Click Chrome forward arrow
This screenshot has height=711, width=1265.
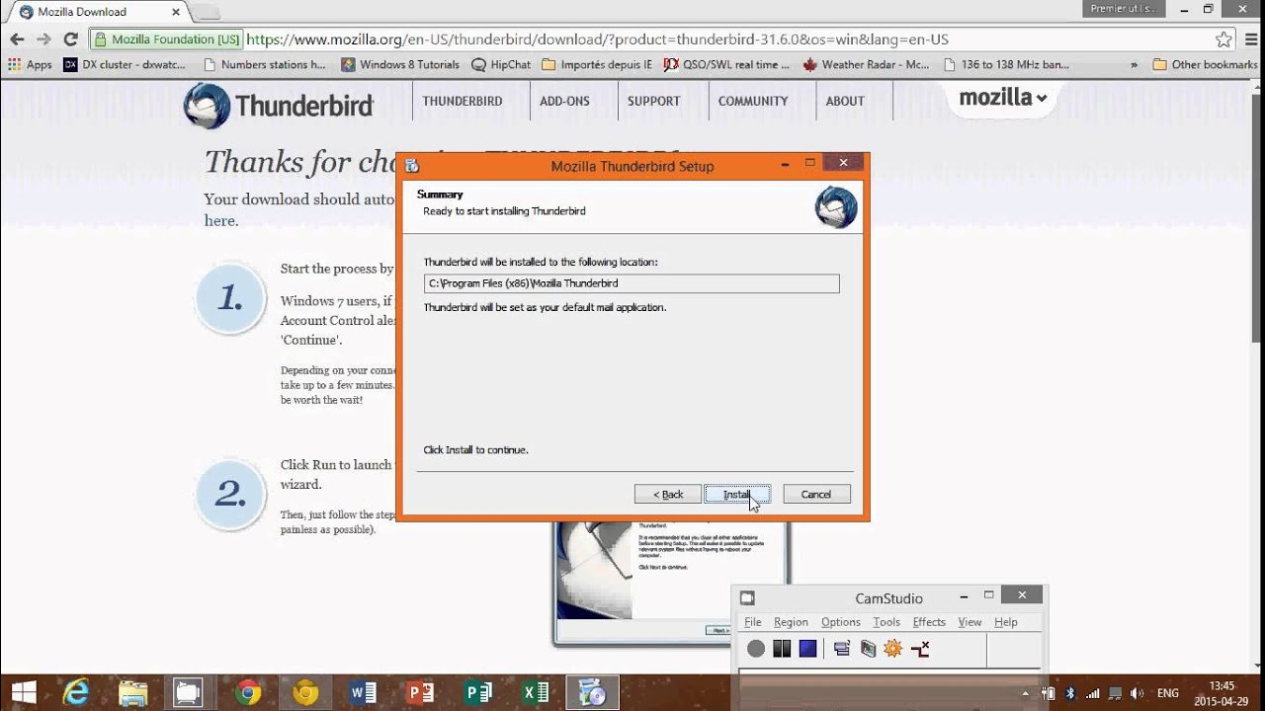coord(43,39)
